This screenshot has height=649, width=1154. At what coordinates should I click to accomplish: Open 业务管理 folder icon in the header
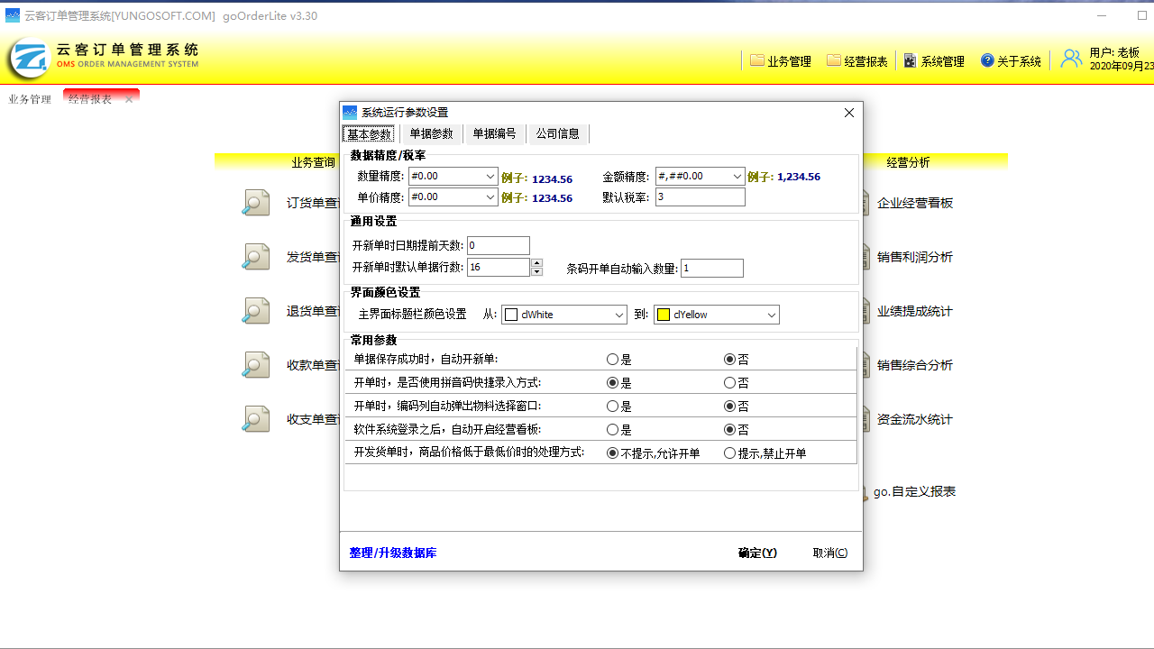(757, 60)
